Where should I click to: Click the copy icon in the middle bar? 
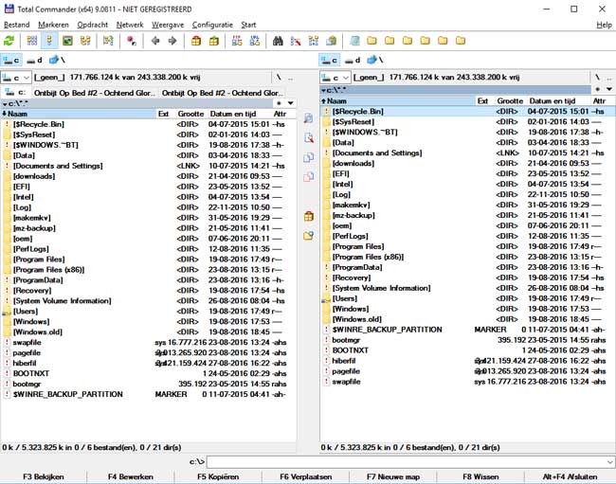pyautogui.click(x=308, y=157)
